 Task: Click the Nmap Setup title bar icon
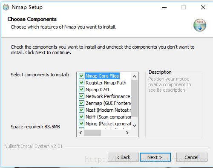[x=6, y=7]
